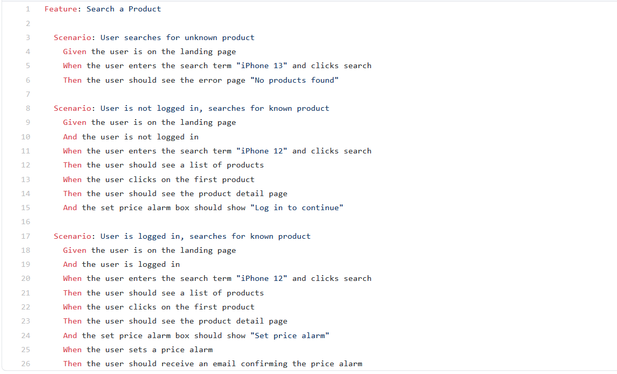
Task: Click the string "iPhone 13" in line 5
Action: click(x=262, y=66)
